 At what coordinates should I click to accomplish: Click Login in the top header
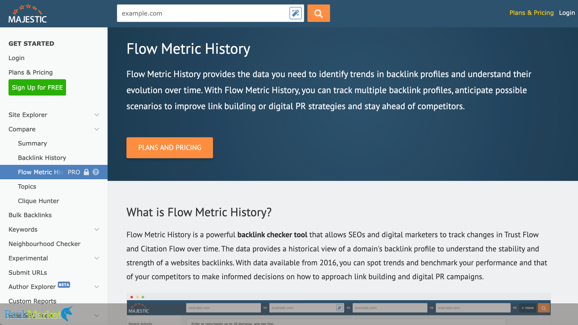567,13
